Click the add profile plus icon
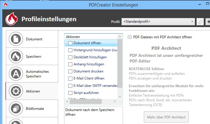 tap(208, 22)
